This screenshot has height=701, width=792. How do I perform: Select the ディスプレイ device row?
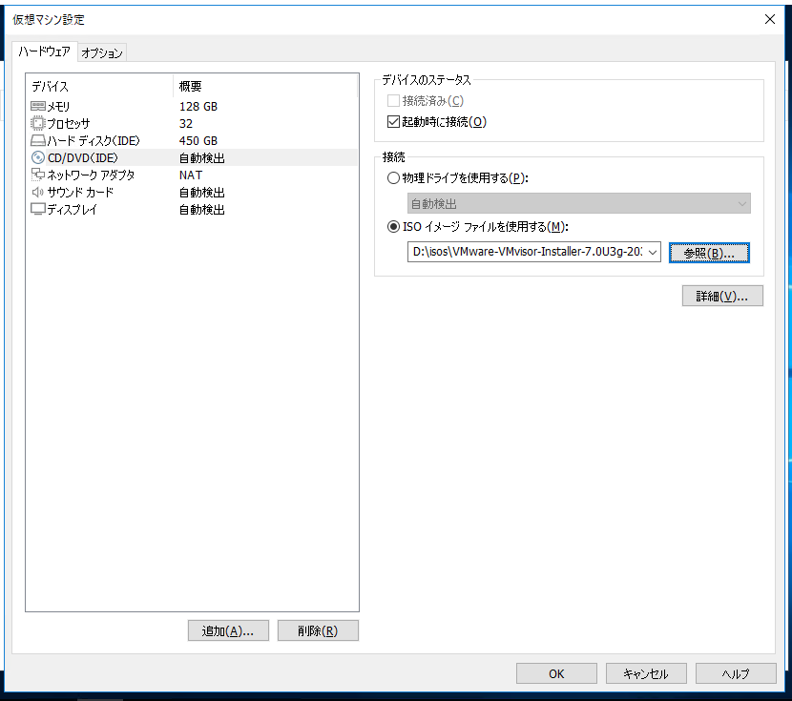[x=193, y=209]
